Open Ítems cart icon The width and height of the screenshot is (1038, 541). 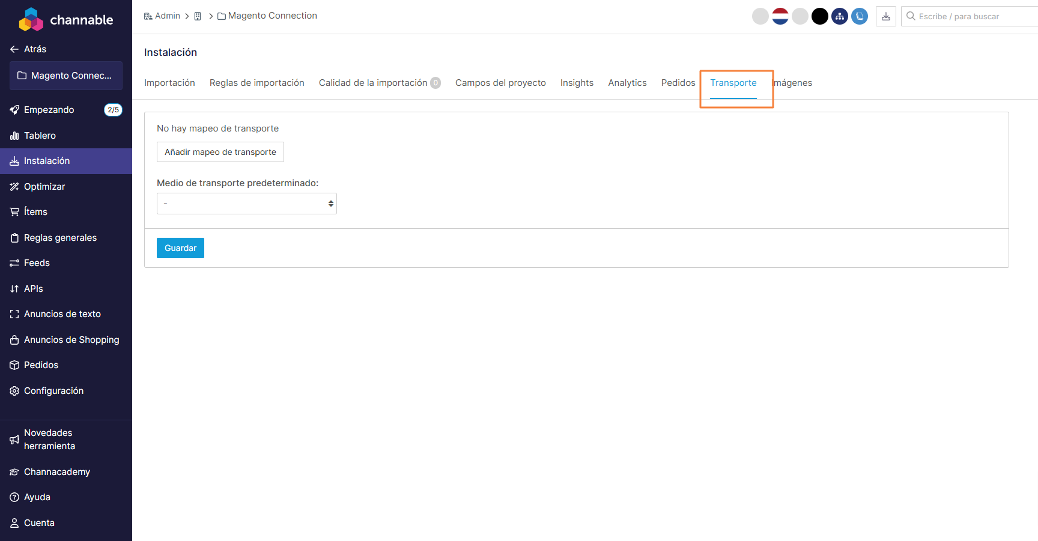click(x=14, y=212)
